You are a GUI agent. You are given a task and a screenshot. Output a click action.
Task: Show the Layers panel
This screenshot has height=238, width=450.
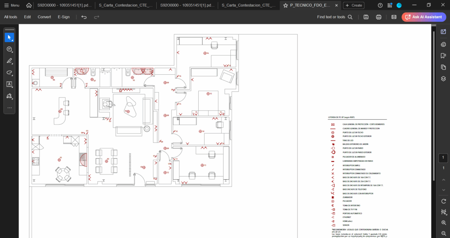pos(443,79)
